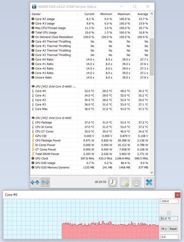Click the chip icon of CPU [#0] Intel Core i5-4690: group

33,86
